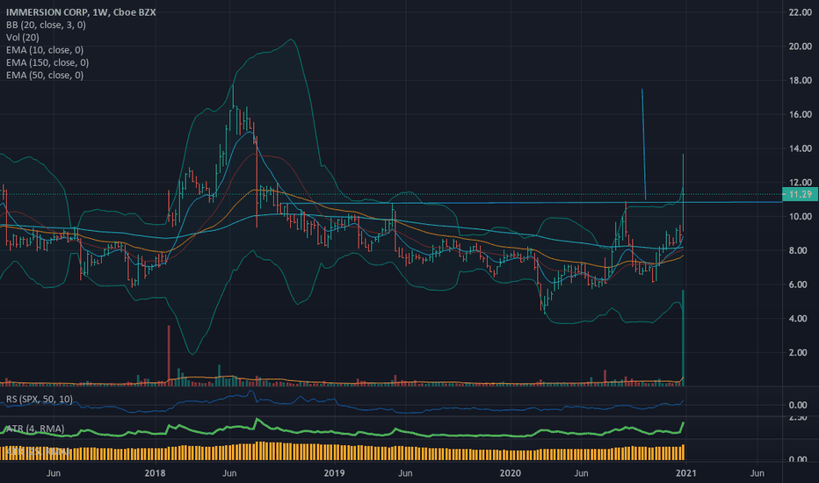Select the IMMERSION CORP symbol title
This screenshot has width=819, height=483.
pyautogui.click(x=81, y=12)
